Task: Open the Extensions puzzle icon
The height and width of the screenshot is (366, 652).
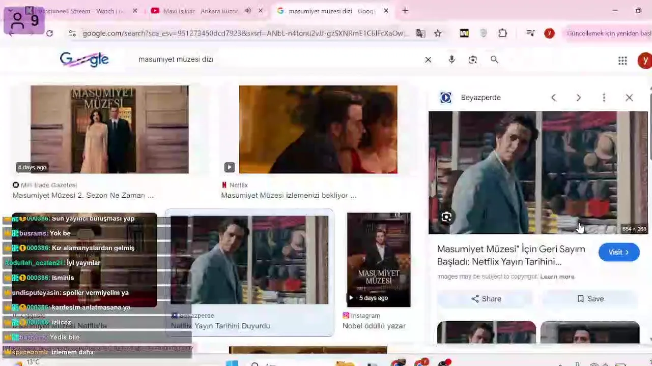Action: 502,33
